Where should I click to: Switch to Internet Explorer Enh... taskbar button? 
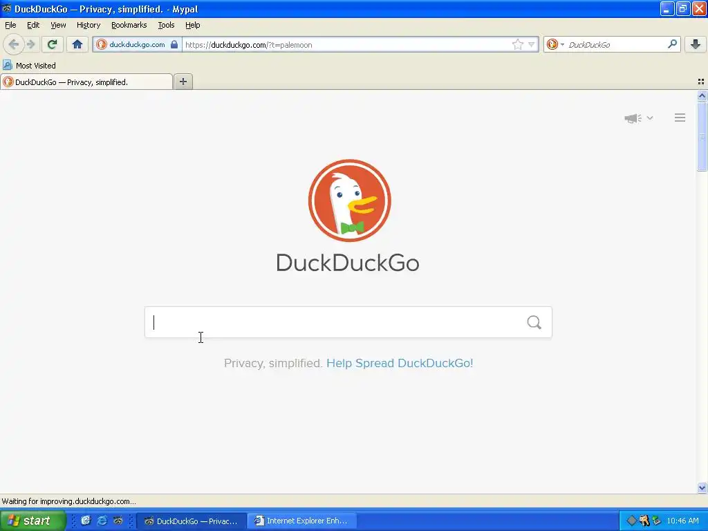point(303,521)
